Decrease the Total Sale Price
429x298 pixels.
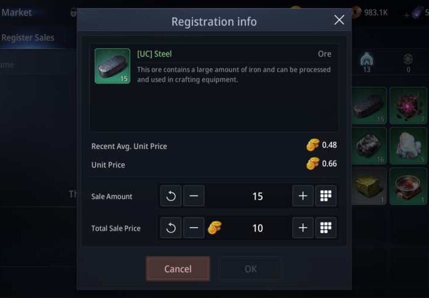[194, 228]
